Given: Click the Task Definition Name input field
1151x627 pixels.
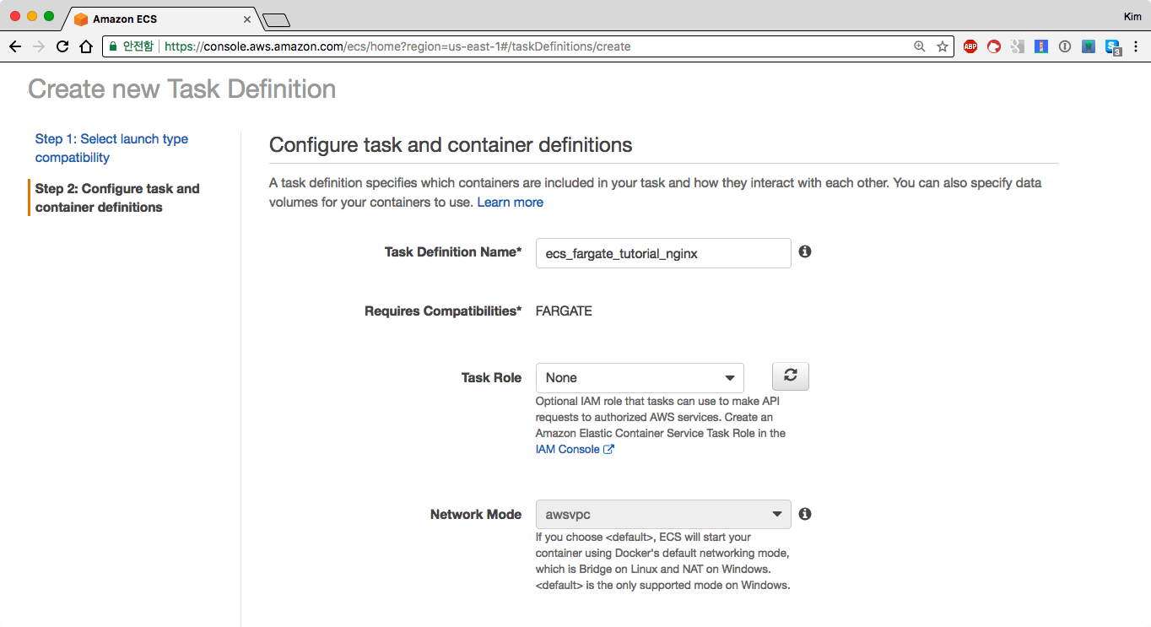Looking at the screenshot, I should pyautogui.click(x=662, y=253).
